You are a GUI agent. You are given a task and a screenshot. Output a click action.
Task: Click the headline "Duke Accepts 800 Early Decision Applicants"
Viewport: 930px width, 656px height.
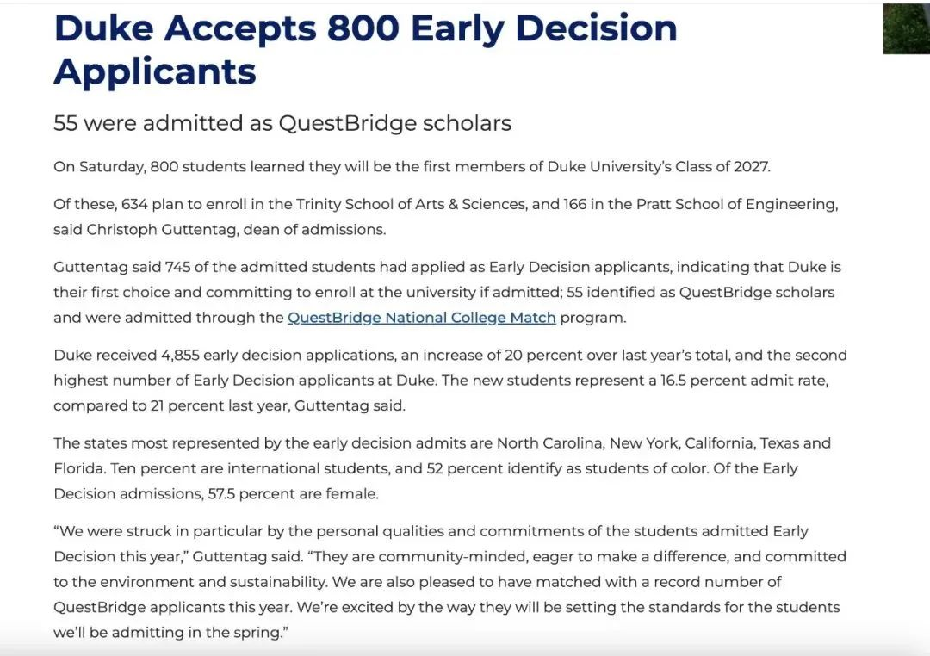tap(365, 50)
